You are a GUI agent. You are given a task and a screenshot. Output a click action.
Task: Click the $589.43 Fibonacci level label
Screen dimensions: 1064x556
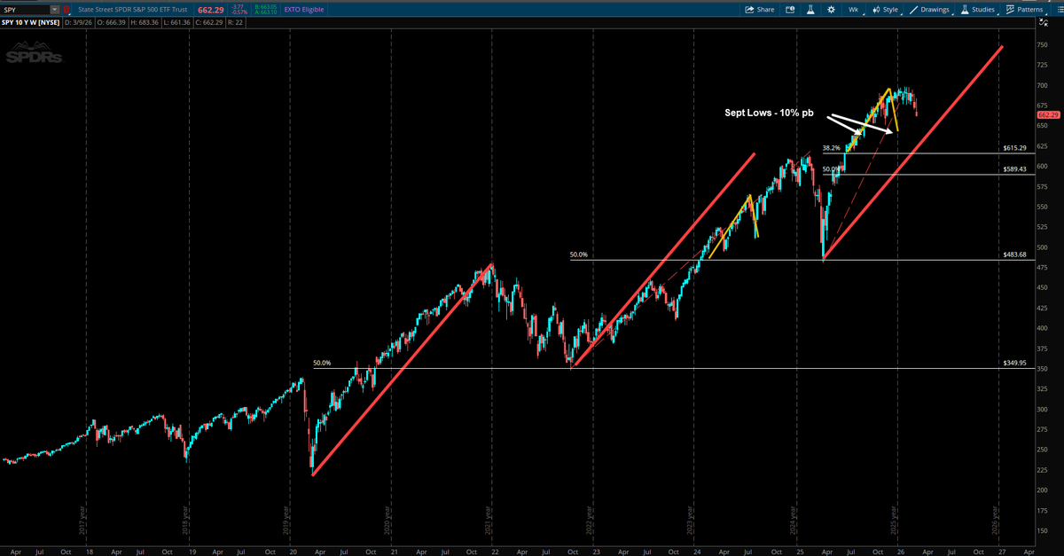click(1014, 168)
